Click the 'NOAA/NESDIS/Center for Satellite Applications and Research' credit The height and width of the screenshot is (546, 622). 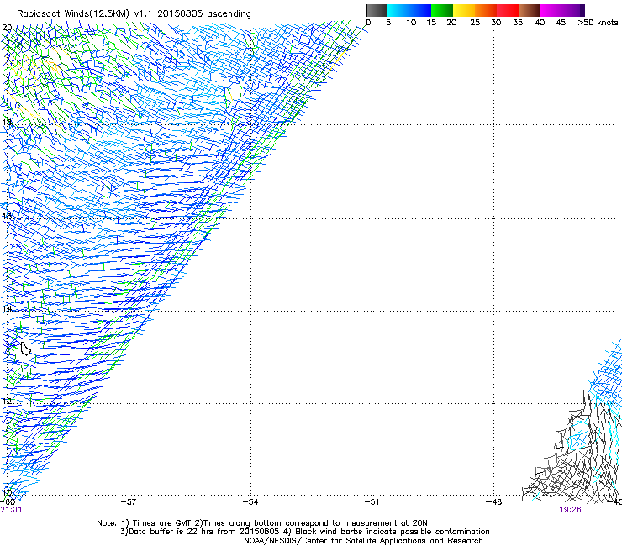pos(363,541)
